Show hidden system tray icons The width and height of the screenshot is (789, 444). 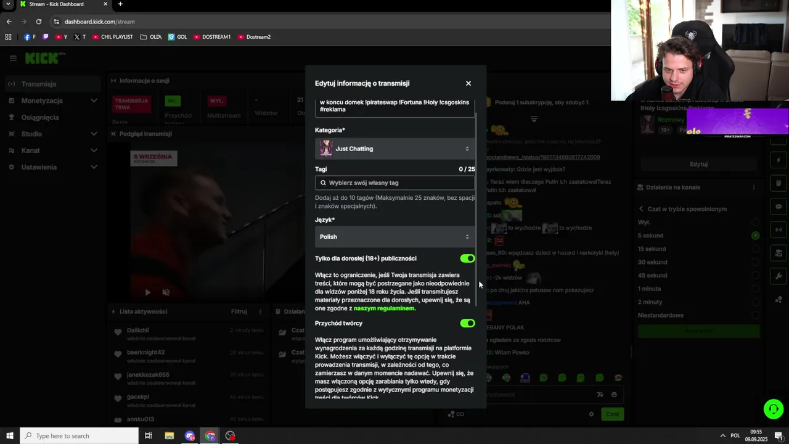[x=722, y=436]
